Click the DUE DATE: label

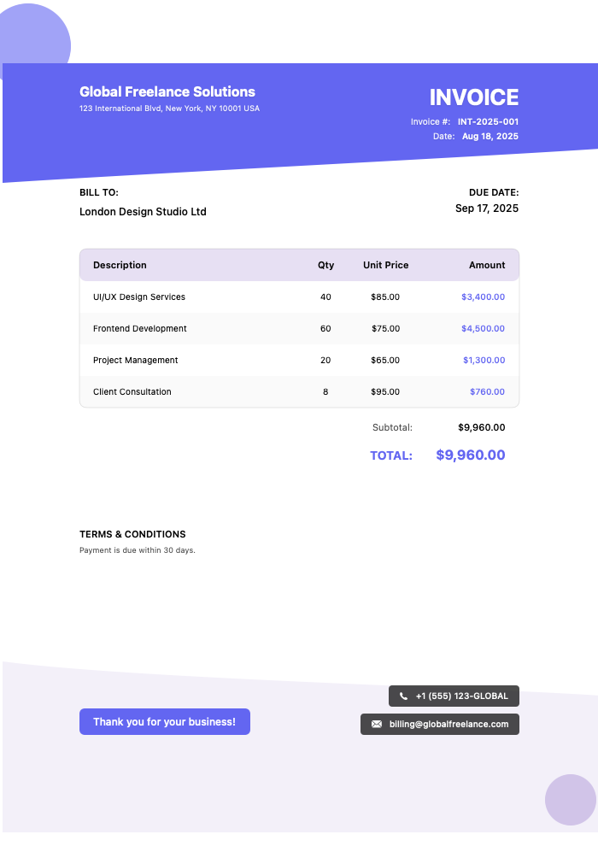pos(494,192)
